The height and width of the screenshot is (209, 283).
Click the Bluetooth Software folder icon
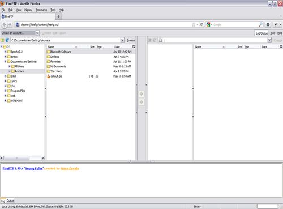click(x=49, y=52)
